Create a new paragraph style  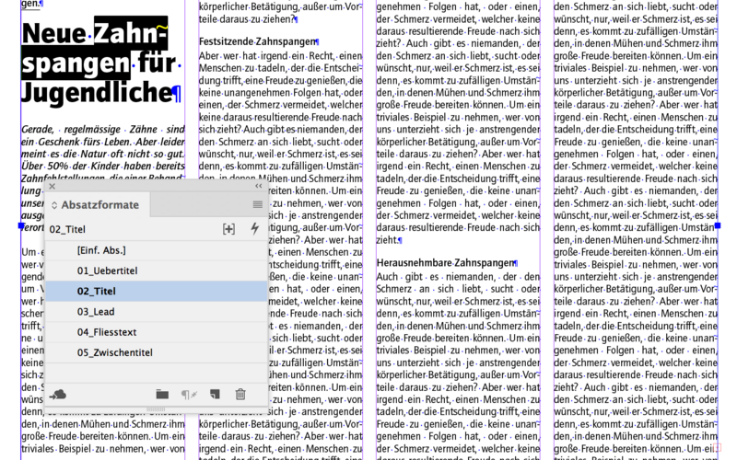[215, 395]
